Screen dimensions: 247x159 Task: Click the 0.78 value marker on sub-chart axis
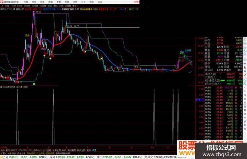[x=200, y=100]
